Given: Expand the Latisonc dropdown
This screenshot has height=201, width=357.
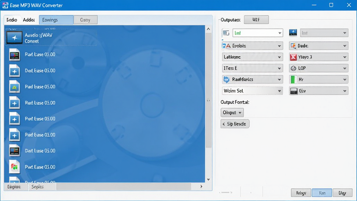Looking at the screenshot, I should pos(252,57).
